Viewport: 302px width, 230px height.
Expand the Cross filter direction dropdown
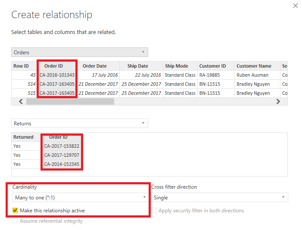pos(219,198)
